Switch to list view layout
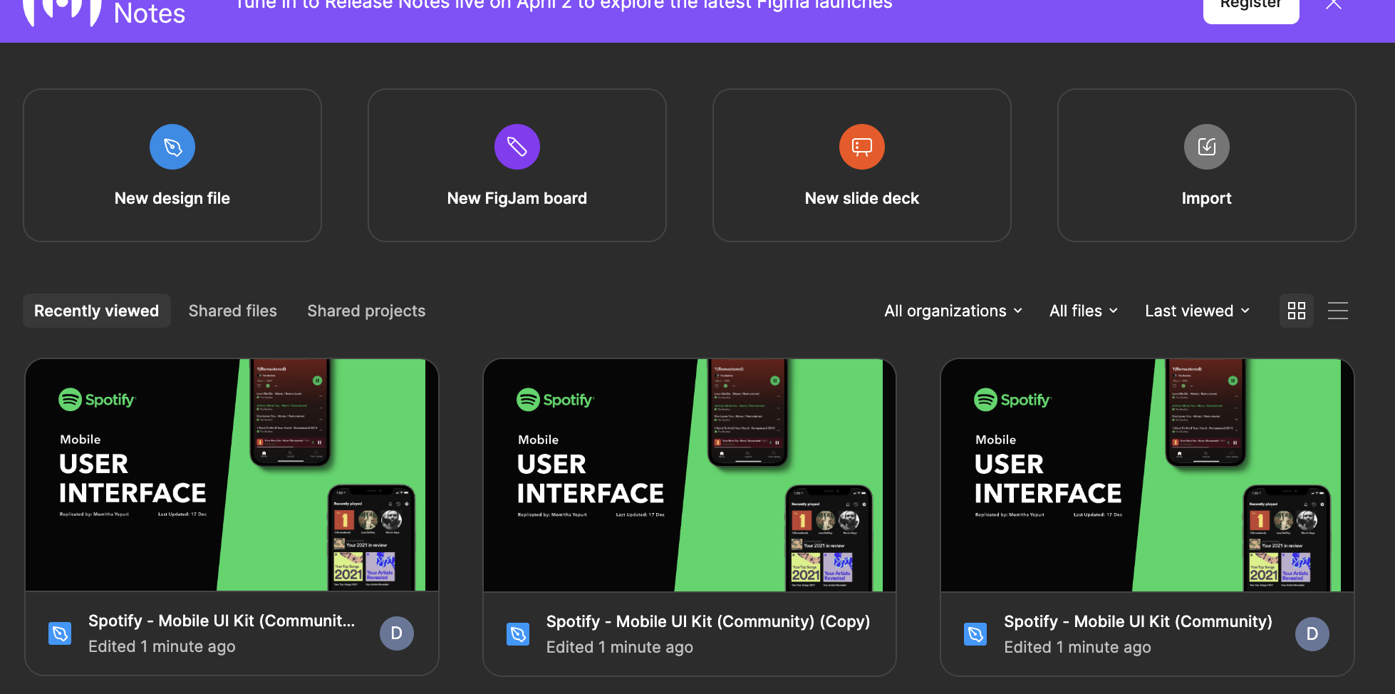 point(1338,311)
